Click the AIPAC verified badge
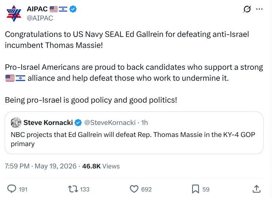273x198 pixels. tap(73, 9)
